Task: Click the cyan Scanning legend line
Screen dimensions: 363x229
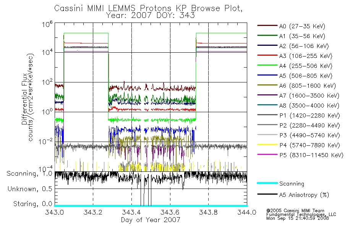Action: [x=267, y=183]
